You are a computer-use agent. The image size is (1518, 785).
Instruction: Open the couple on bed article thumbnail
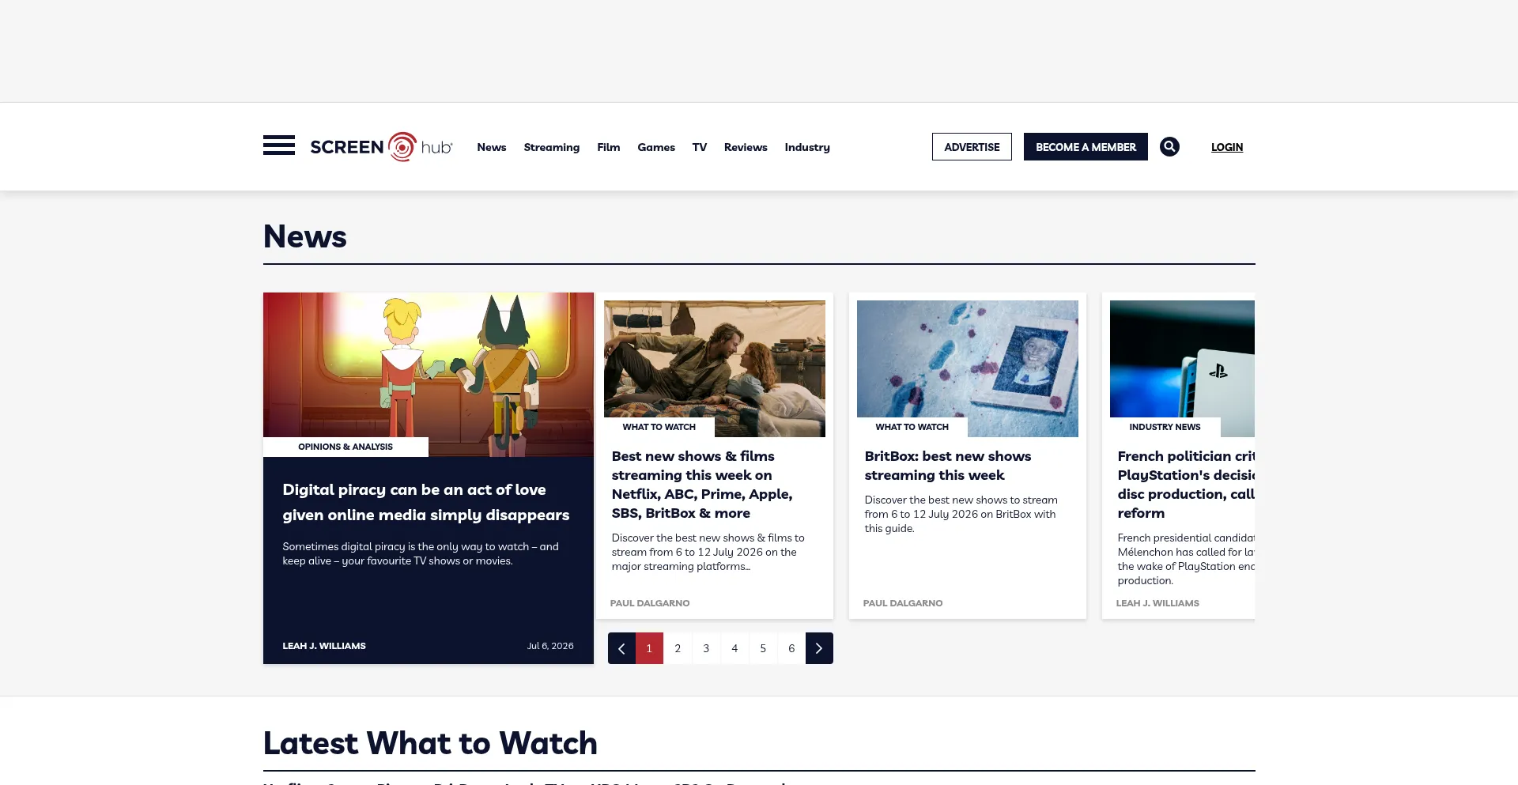pyautogui.click(x=715, y=368)
